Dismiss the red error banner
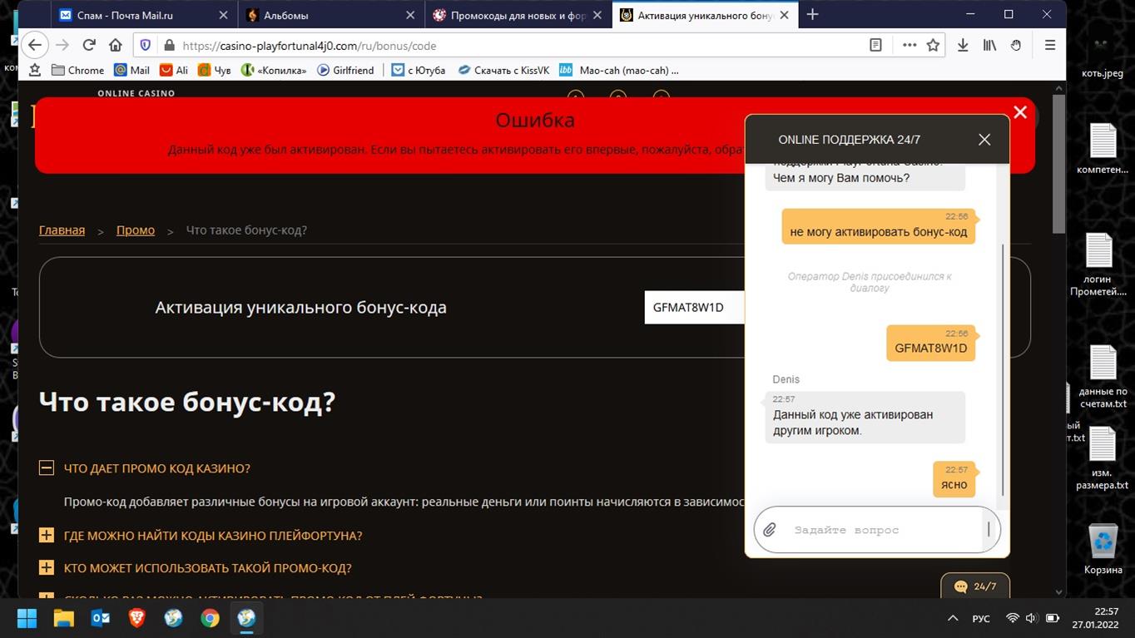Screen dimensions: 1135x638 pos(1020,112)
